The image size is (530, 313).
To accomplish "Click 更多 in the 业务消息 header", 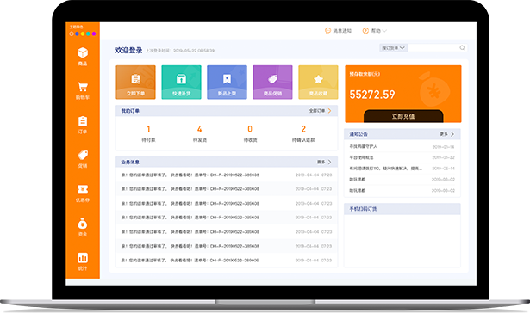I will [324, 162].
